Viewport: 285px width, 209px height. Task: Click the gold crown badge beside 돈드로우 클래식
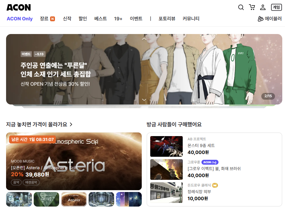click(x=215, y=186)
